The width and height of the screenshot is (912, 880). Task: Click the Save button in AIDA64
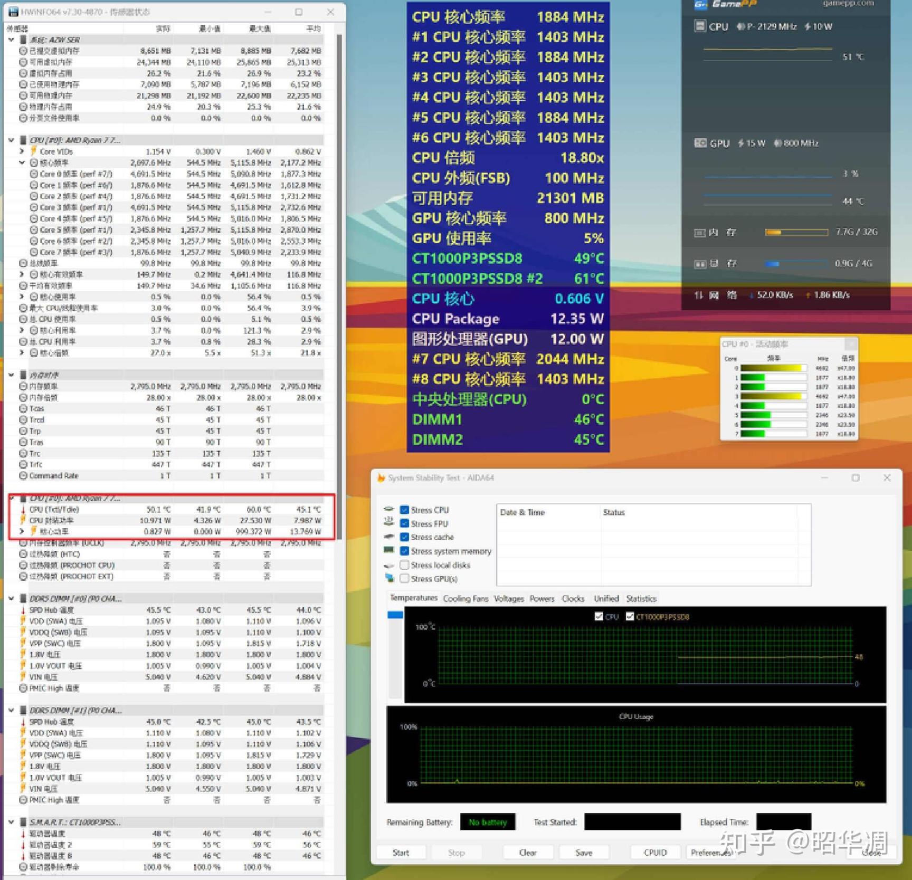pyautogui.click(x=584, y=853)
